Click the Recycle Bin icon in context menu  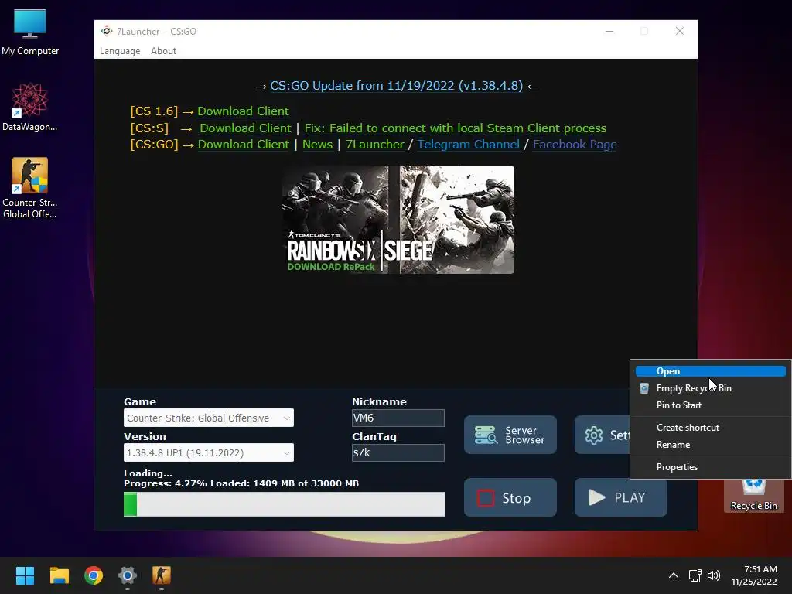[x=644, y=388]
